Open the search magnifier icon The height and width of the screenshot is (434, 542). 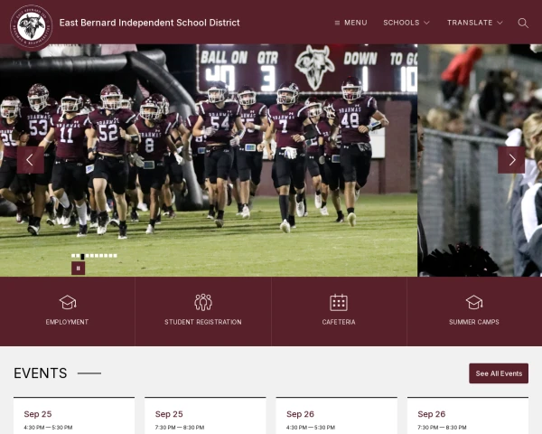pos(523,23)
